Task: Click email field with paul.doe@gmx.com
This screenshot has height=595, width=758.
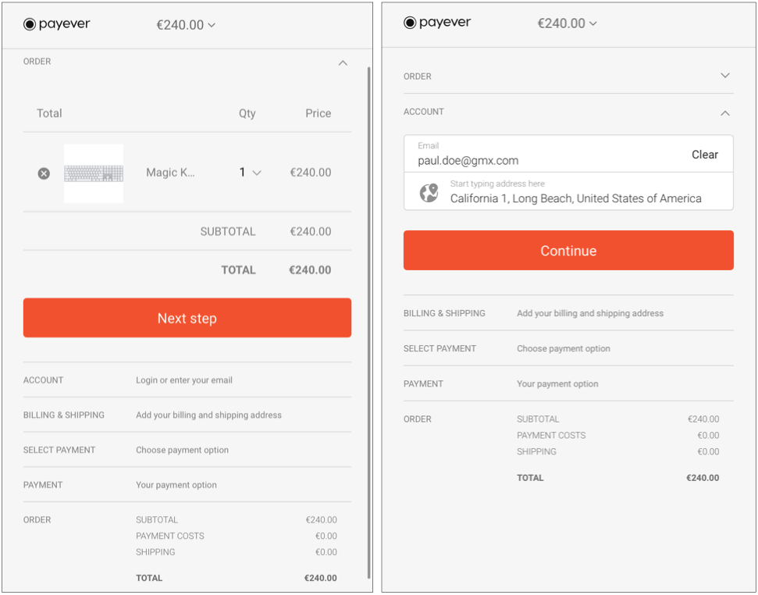Action: 546,154
